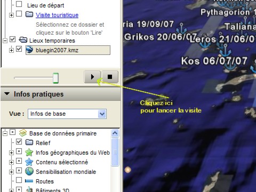This screenshot has height=192, width=256.
Task: Stop the tour with the stop button
Action: (110, 77)
